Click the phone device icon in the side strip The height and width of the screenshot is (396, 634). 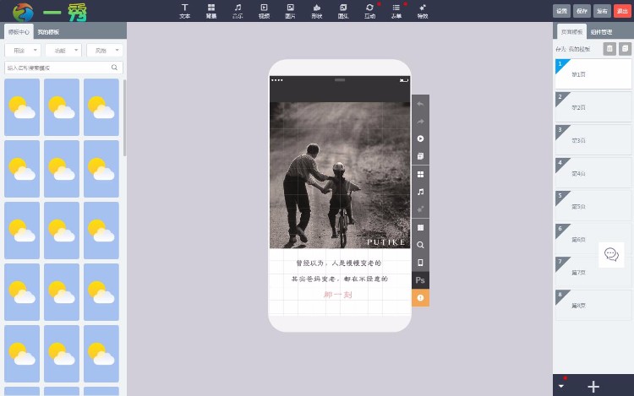click(x=420, y=263)
